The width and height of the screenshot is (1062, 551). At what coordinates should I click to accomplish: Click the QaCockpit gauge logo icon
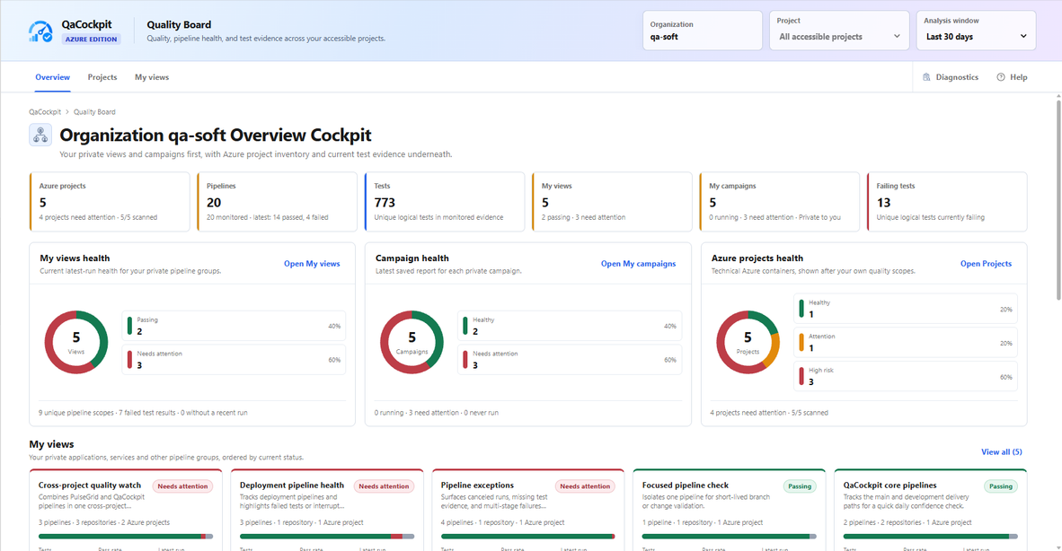[x=40, y=31]
